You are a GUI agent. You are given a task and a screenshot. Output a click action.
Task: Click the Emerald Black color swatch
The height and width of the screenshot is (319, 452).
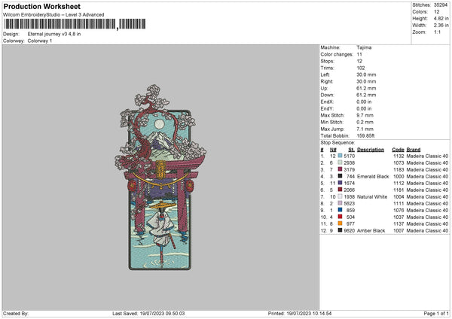pyautogui.click(x=340, y=176)
